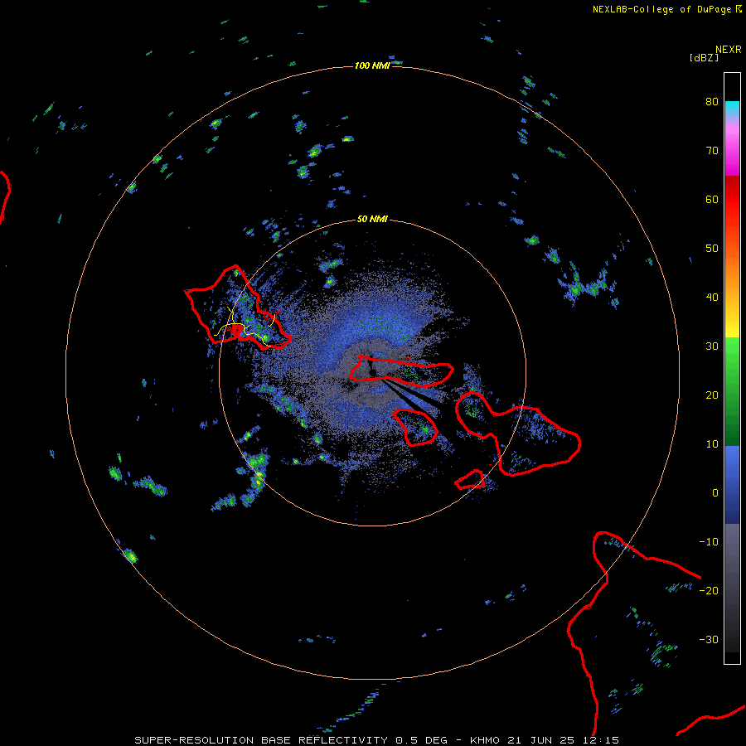Click the 50 NMI range ring label
Screen dimensions: 746x746
click(x=372, y=219)
